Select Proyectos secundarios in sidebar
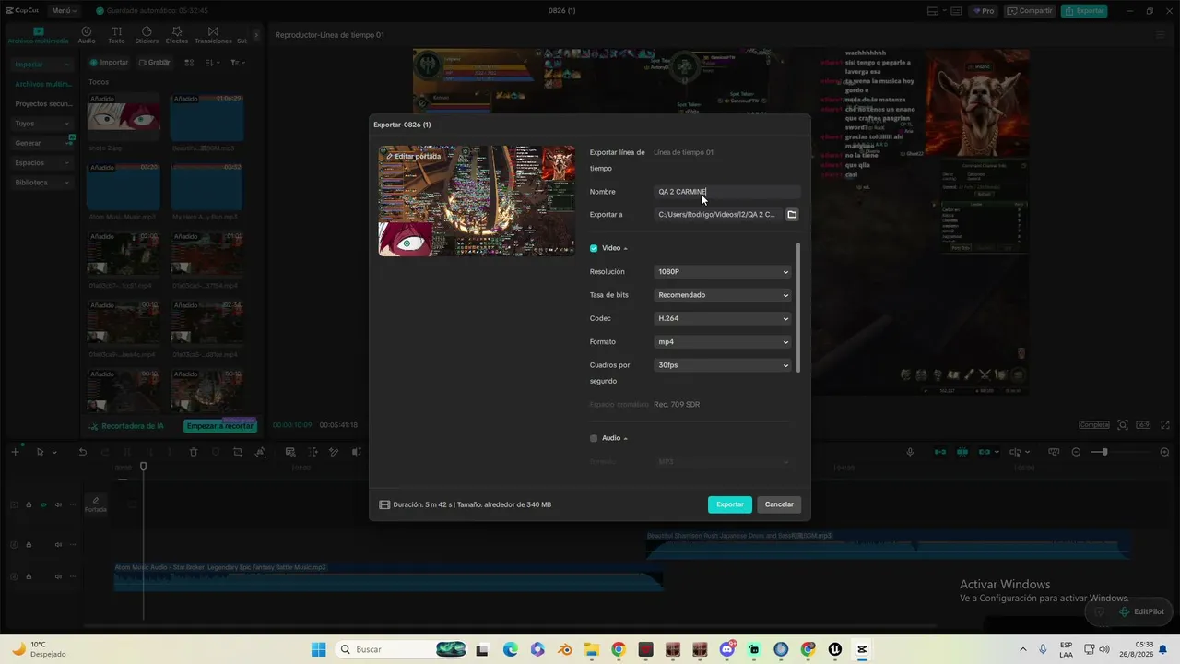 coord(42,104)
